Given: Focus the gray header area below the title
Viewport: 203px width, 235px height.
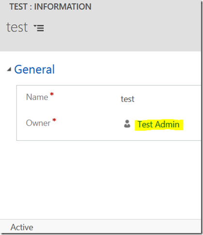Looking at the screenshot, I should point(100,42).
